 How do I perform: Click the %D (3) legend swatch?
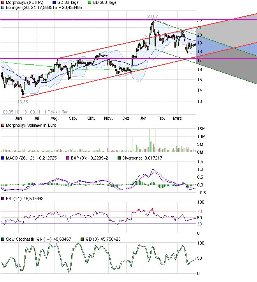82,239
